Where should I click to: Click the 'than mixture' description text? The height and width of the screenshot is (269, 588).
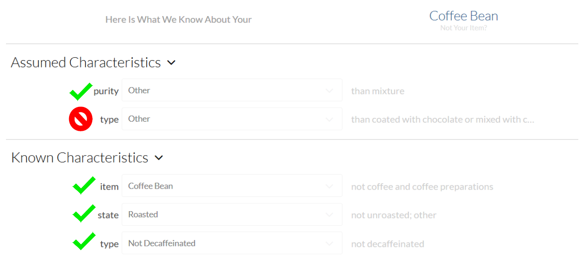(x=378, y=91)
